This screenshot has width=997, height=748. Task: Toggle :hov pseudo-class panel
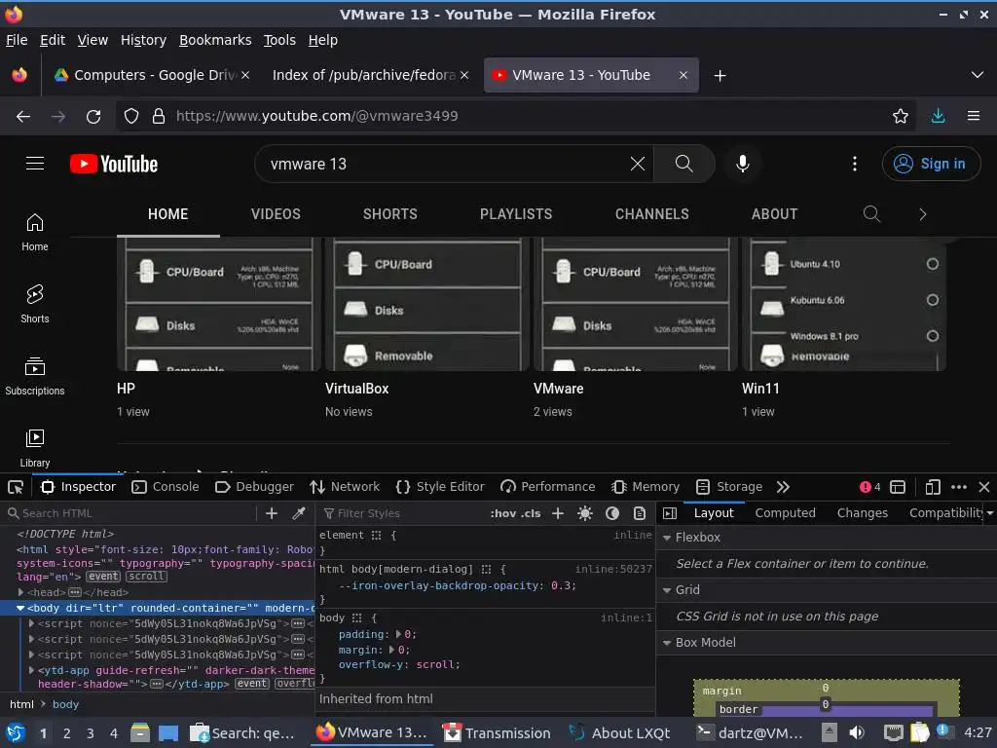coord(503,513)
